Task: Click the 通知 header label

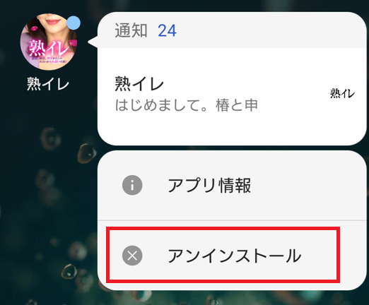Action: 131,30
